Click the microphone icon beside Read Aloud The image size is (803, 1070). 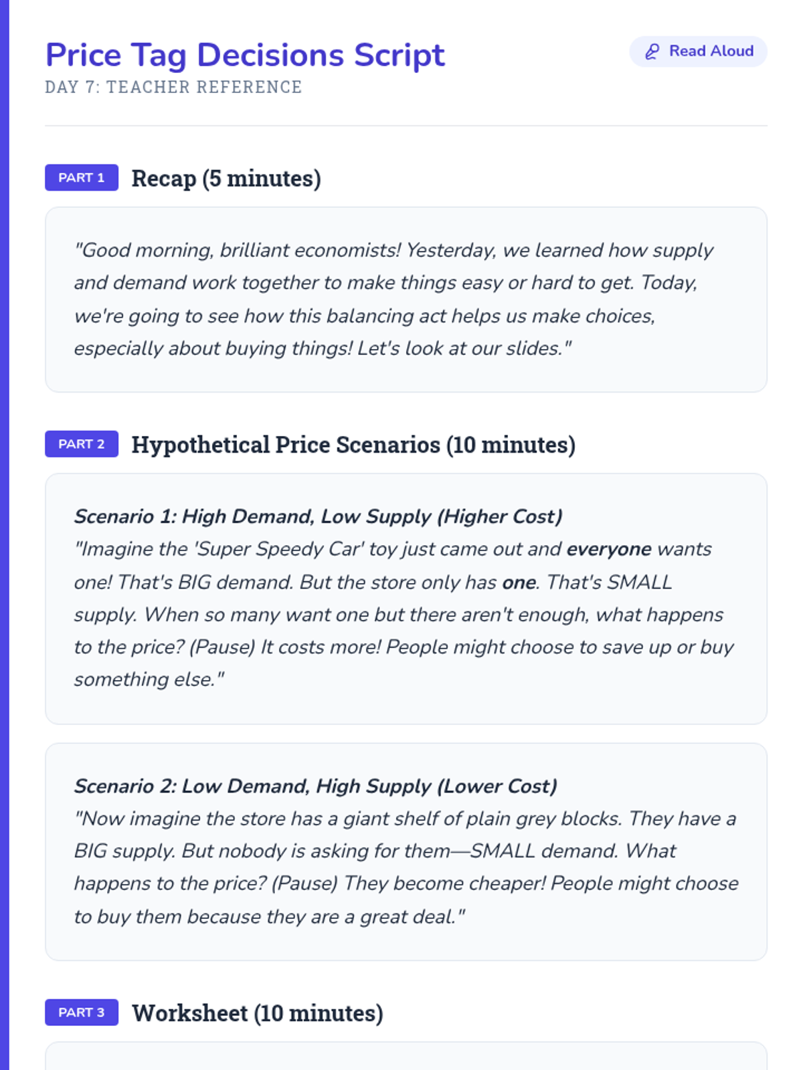(x=652, y=51)
